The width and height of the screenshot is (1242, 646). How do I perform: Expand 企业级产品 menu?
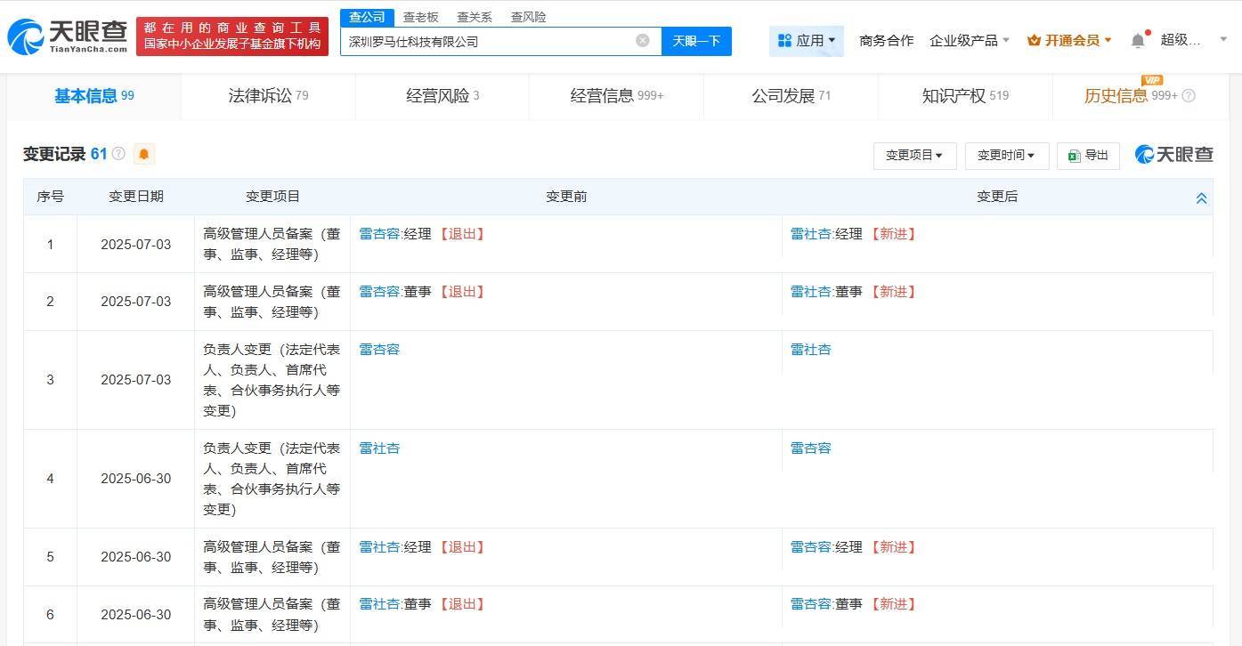point(970,40)
